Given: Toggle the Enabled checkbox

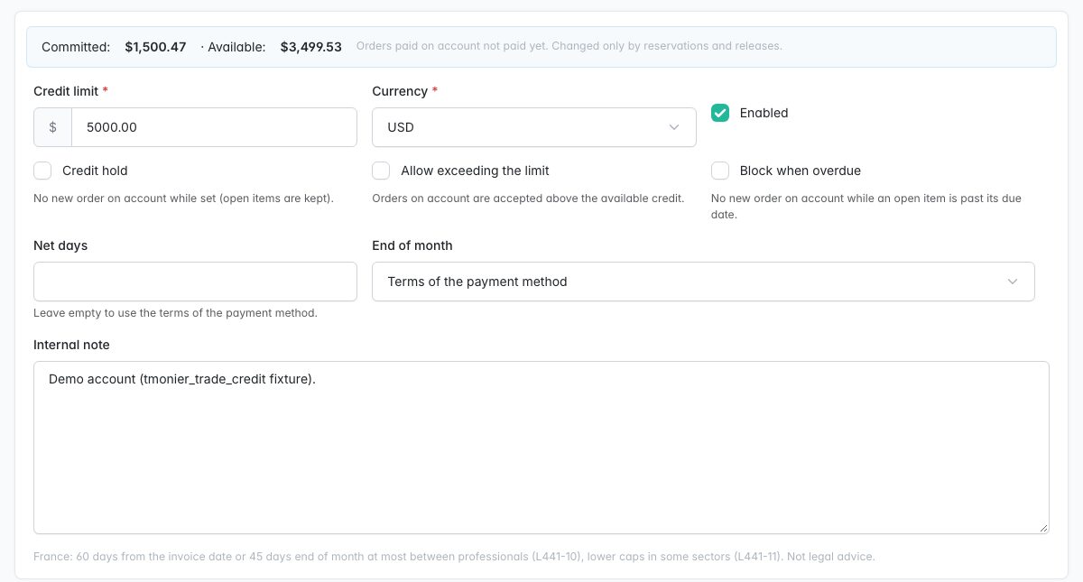Looking at the screenshot, I should [720, 113].
